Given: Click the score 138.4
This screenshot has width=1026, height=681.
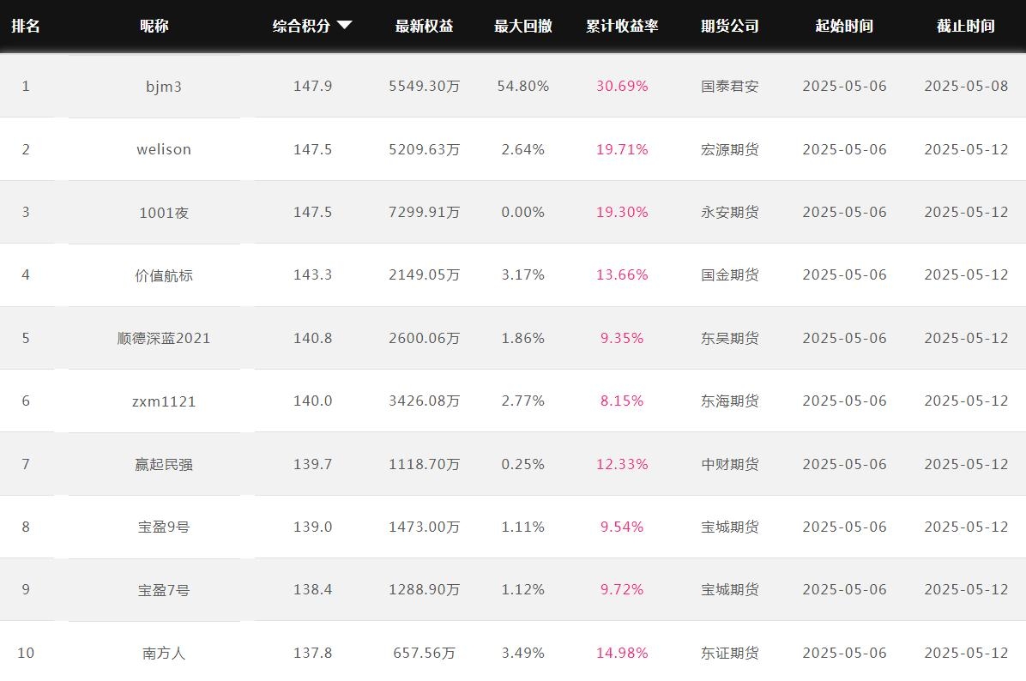Looking at the screenshot, I should pos(313,589).
